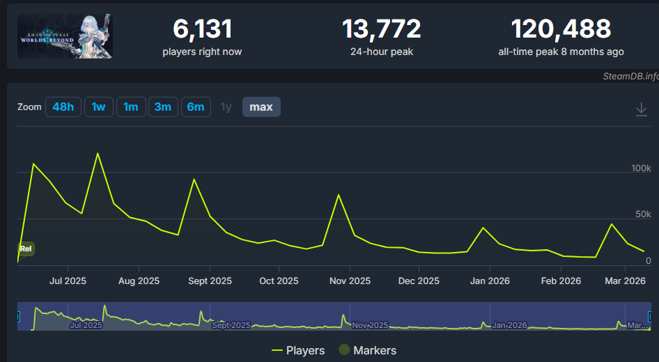The height and width of the screenshot is (362, 659).
Task: Toggle the Markers series in legend
Action: tap(368, 350)
